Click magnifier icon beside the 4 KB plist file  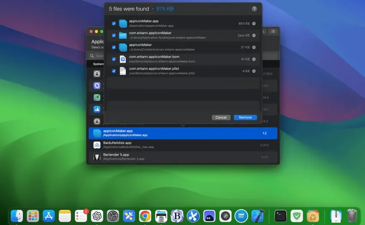(254, 71)
